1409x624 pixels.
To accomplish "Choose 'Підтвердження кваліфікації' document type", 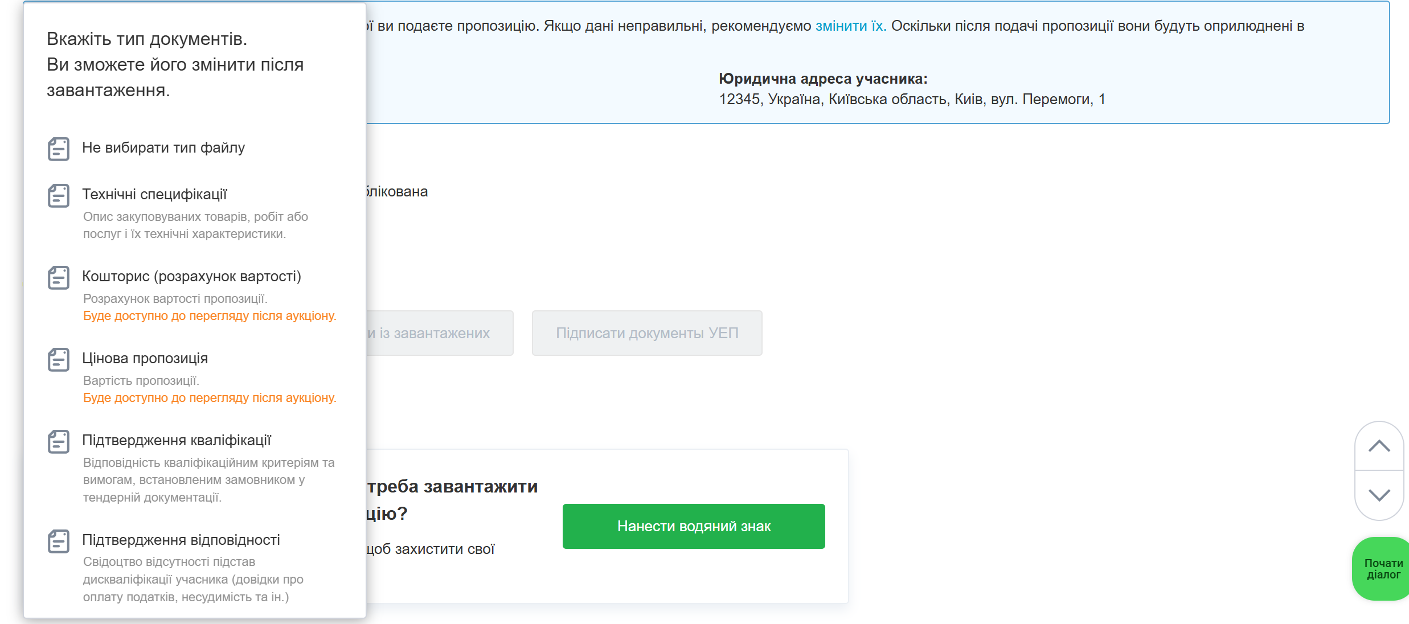I will pos(177,441).
